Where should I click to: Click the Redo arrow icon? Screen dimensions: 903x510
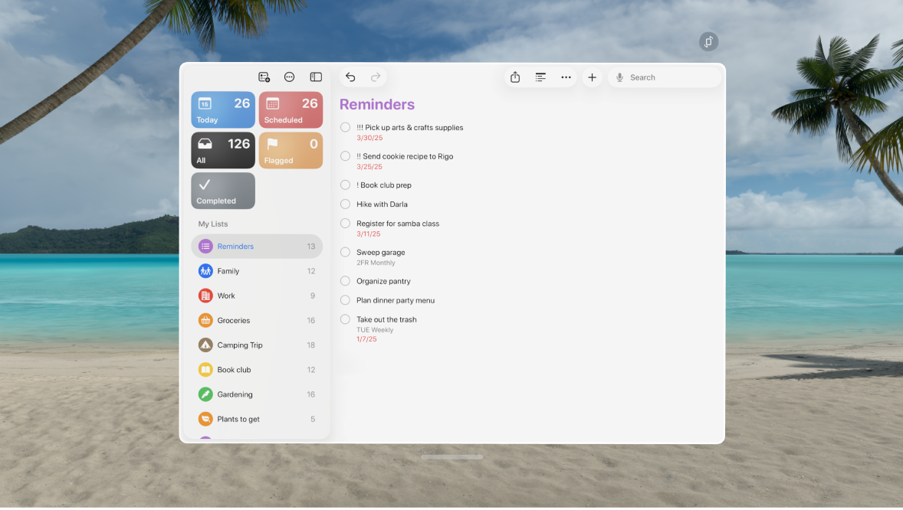point(376,77)
